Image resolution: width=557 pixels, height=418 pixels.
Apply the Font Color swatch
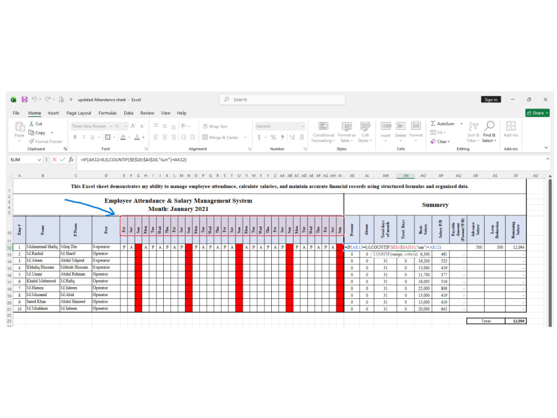coord(137,137)
